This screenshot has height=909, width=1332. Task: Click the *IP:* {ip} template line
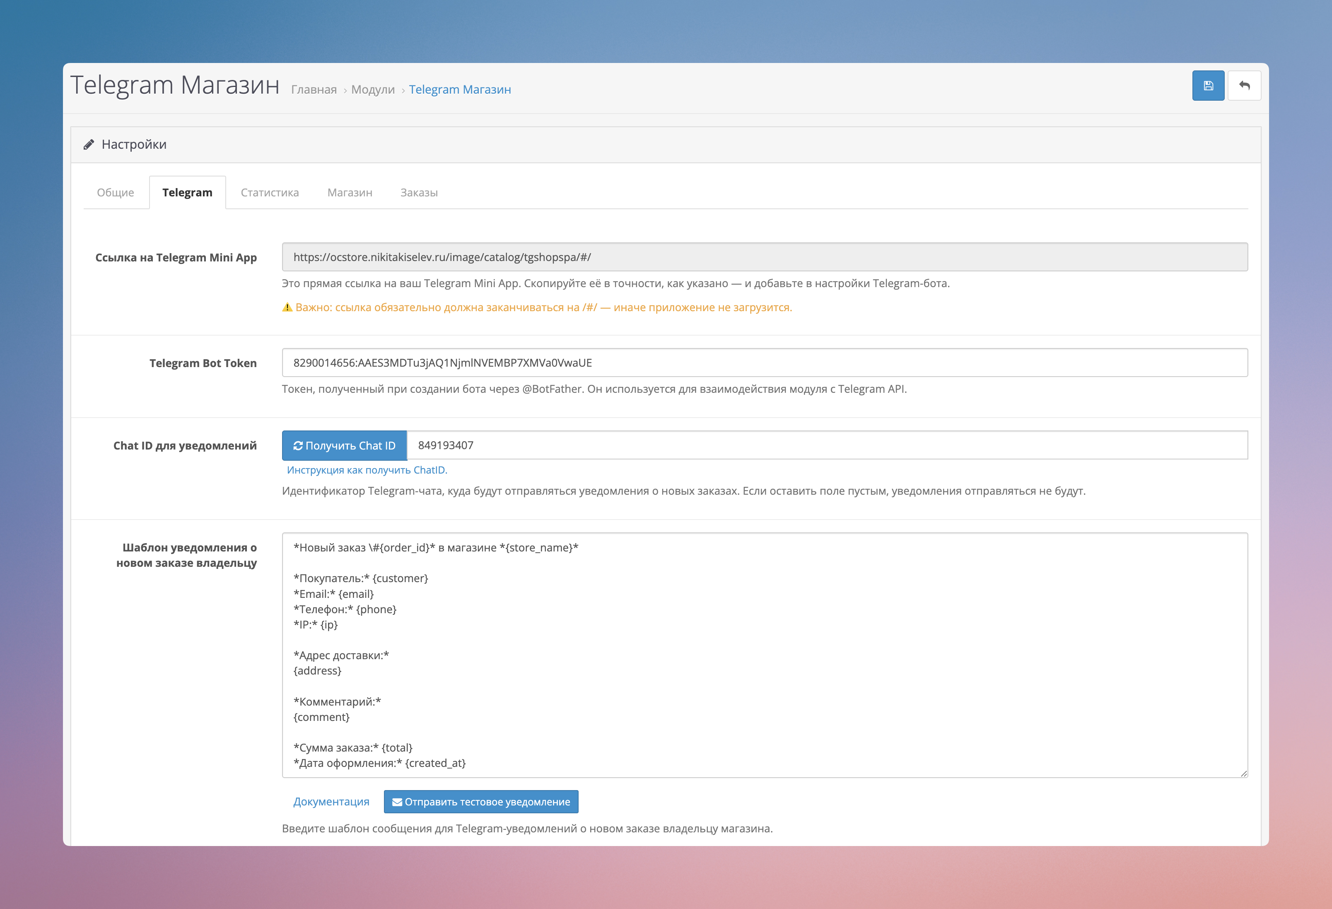316,624
